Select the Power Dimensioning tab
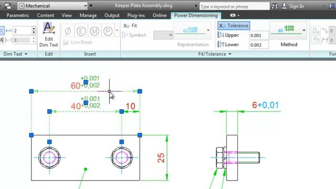Image resolution: width=336 pixels, height=189 pixels. pyautogui.click(x=196, y=15)
